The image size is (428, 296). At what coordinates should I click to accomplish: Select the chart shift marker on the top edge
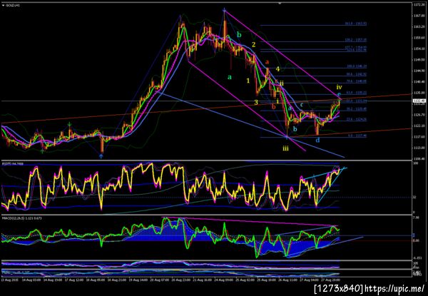[280, 4]
